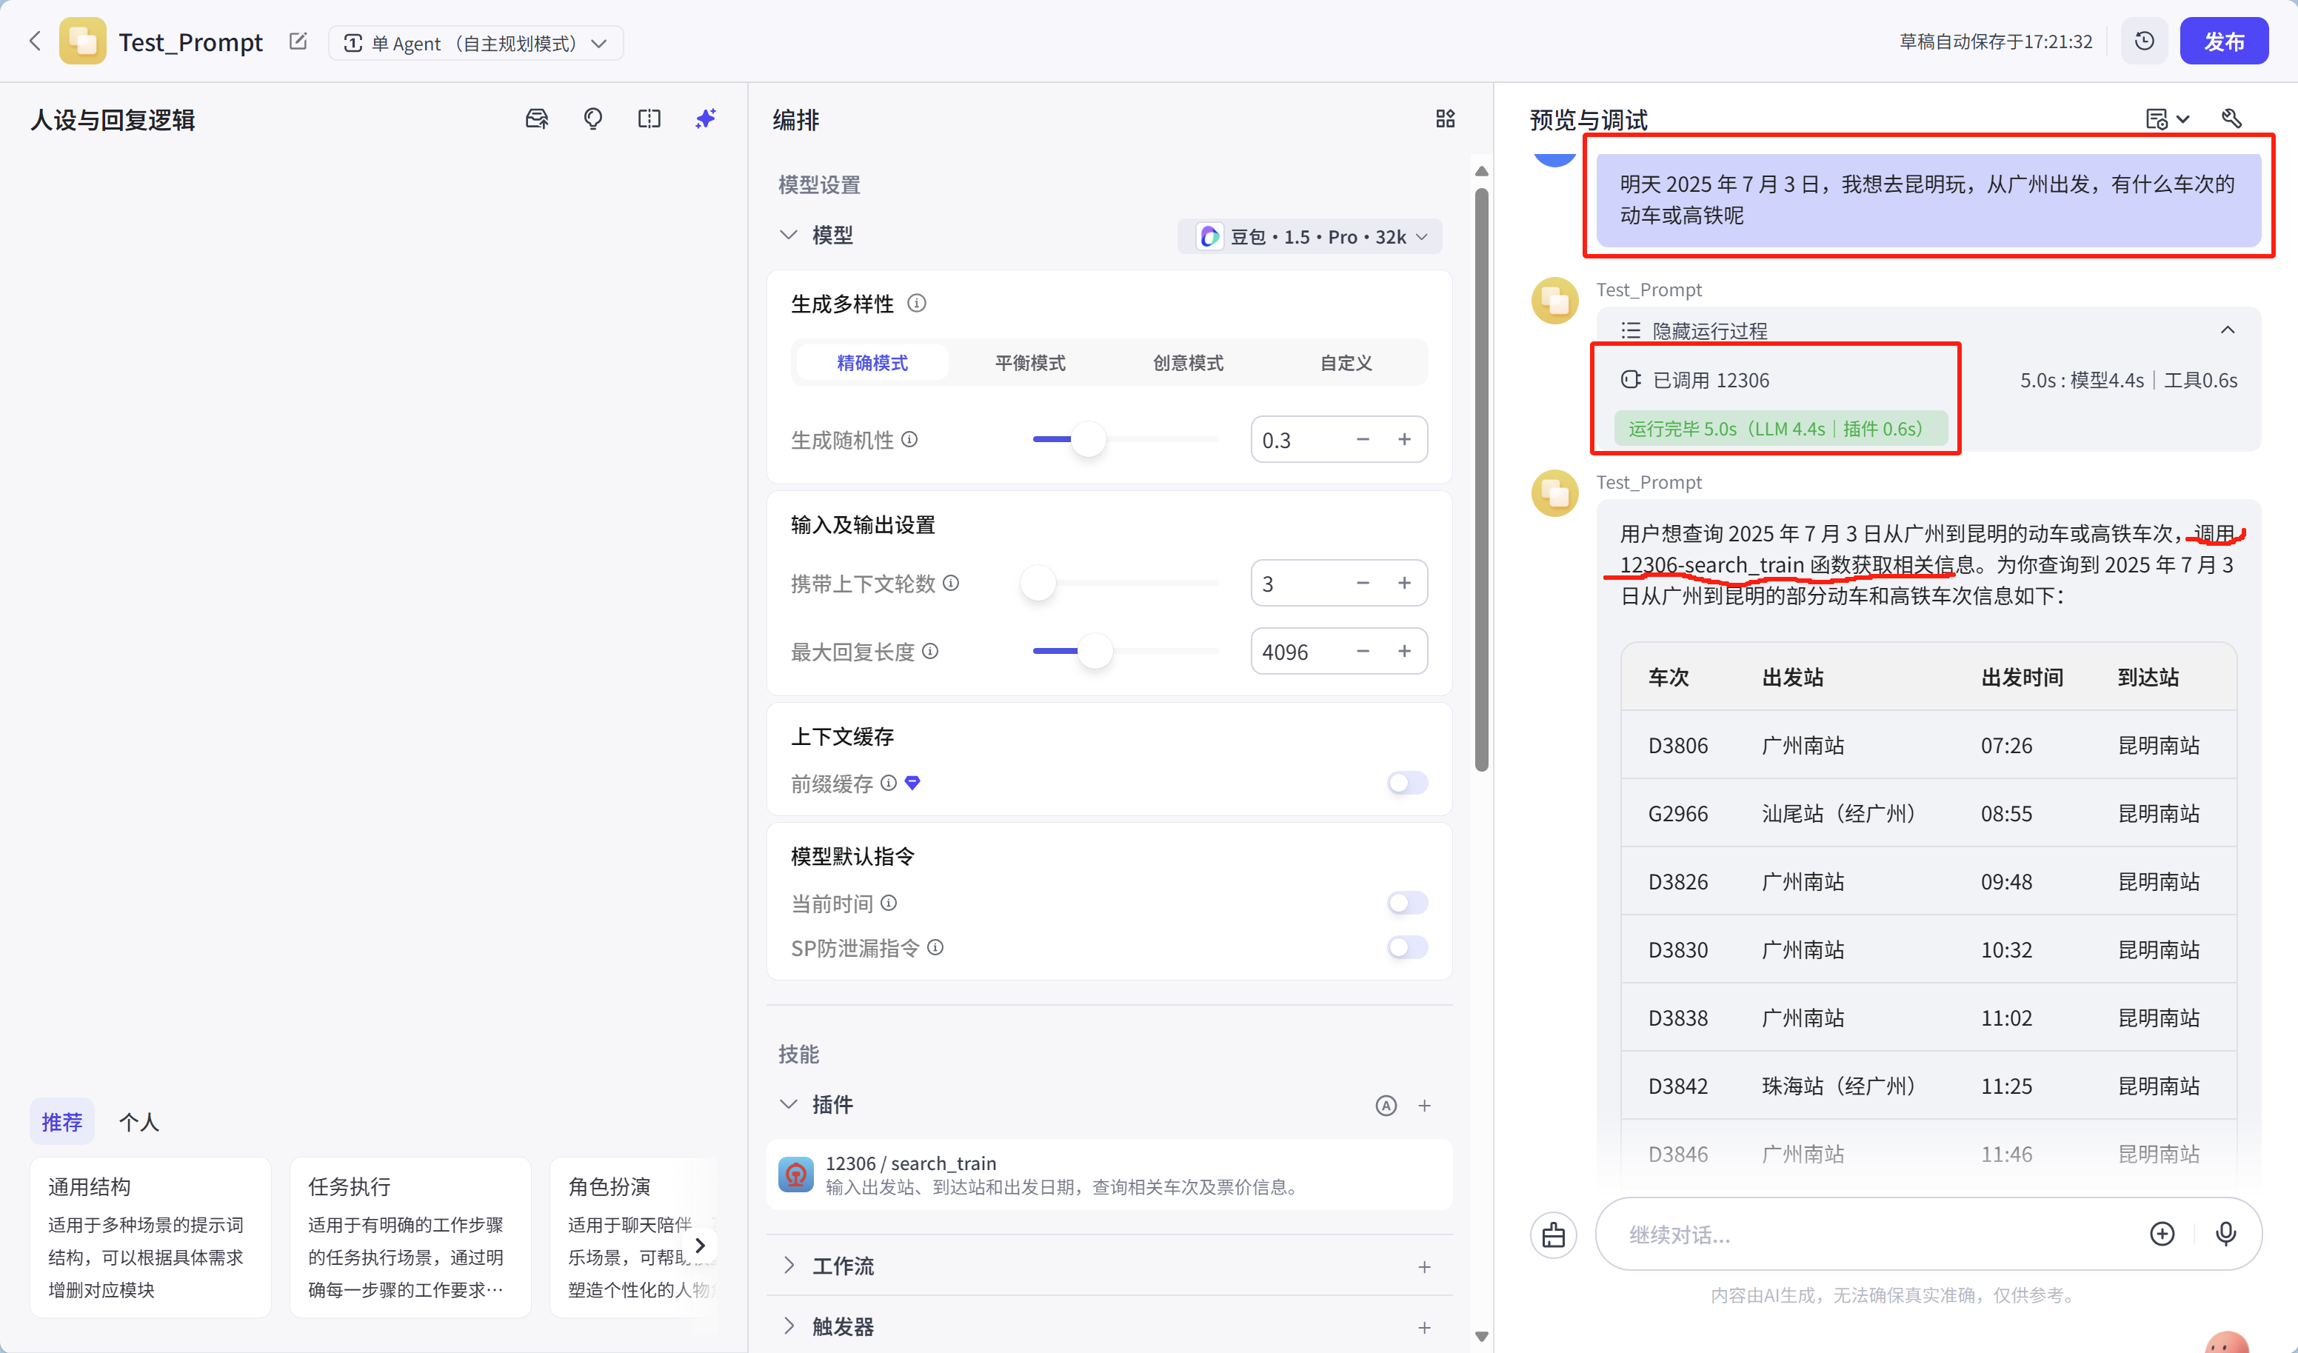The height and width of the screenshot is (1353, 2298).
Task: Open the preview debug settings dropdown
Action: click(2168, 118)
